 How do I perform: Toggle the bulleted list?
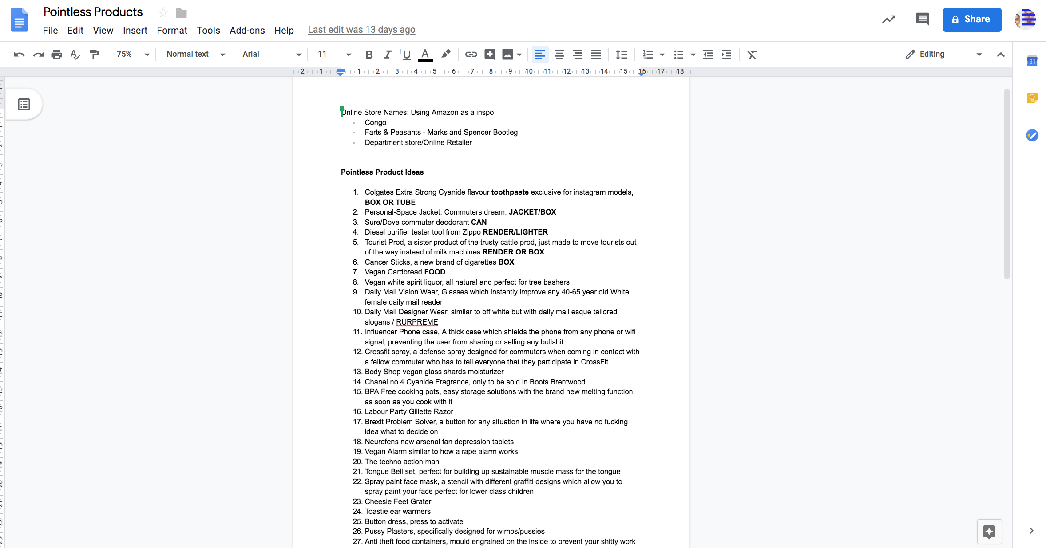click(678, 55)
